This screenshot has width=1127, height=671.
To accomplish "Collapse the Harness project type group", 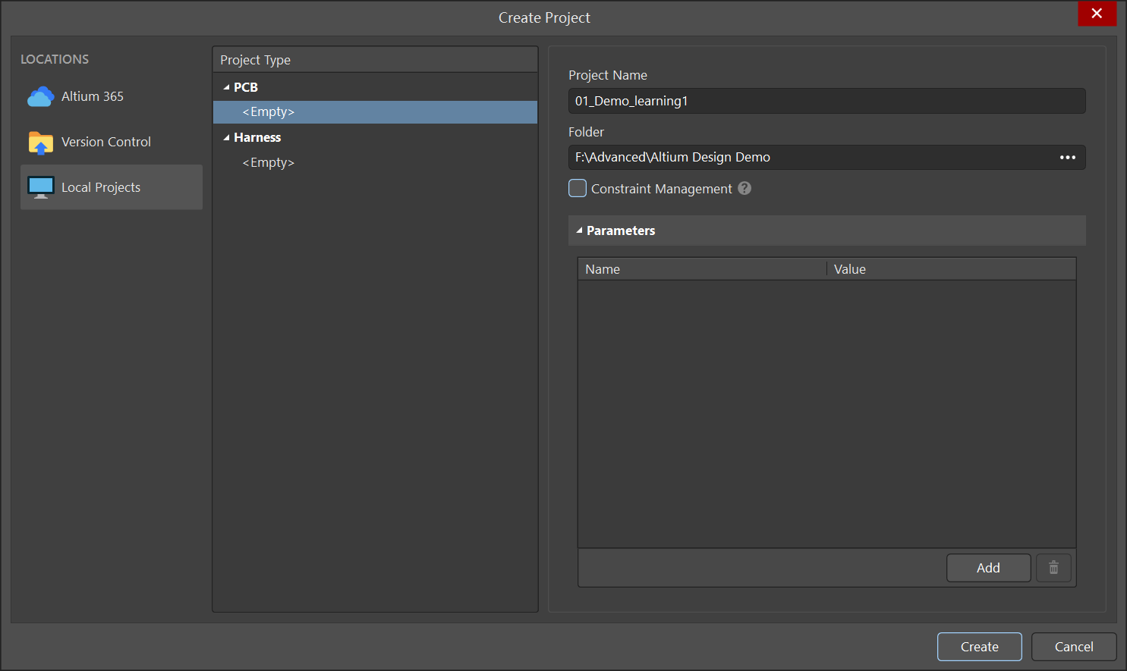I will pos(226,138).
